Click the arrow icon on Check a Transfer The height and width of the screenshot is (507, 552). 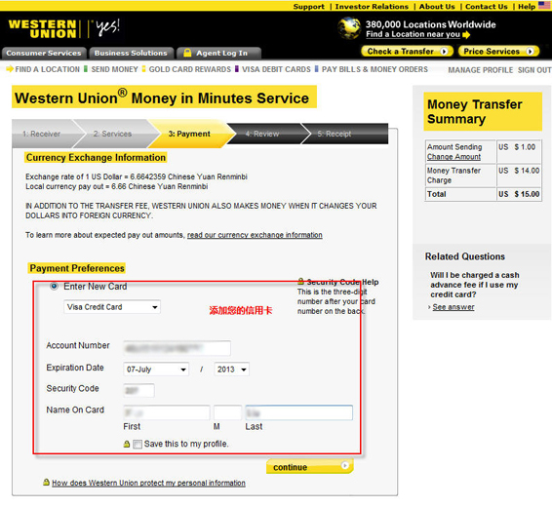point(444,52)
